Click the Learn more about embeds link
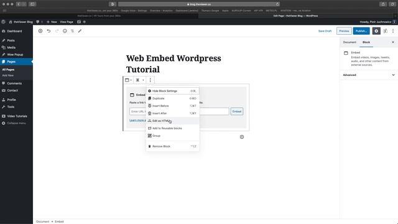398x224 pixels. coord(138,120)
